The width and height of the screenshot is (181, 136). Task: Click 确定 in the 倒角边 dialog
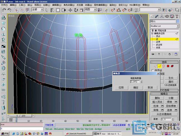point(136,88)
